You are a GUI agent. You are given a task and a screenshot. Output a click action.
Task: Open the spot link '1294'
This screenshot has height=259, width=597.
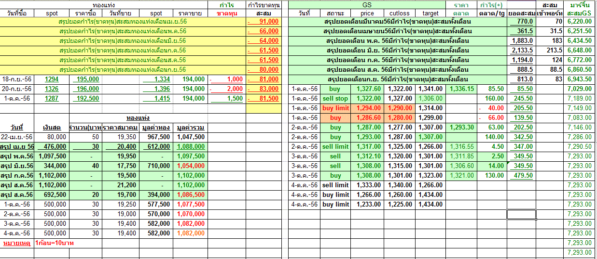52,79
